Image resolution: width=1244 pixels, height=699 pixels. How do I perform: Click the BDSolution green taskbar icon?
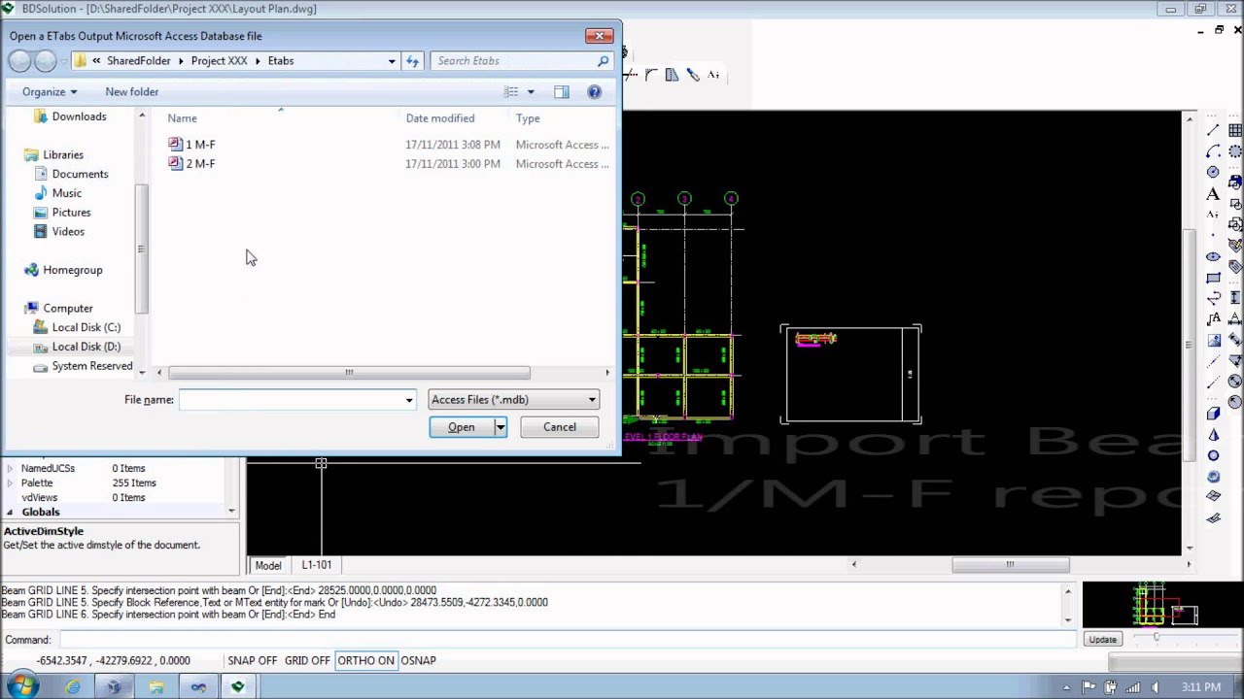[238, 687]
